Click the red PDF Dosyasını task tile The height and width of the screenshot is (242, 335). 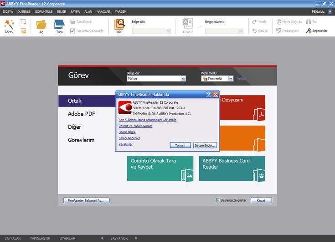(242, 108)
